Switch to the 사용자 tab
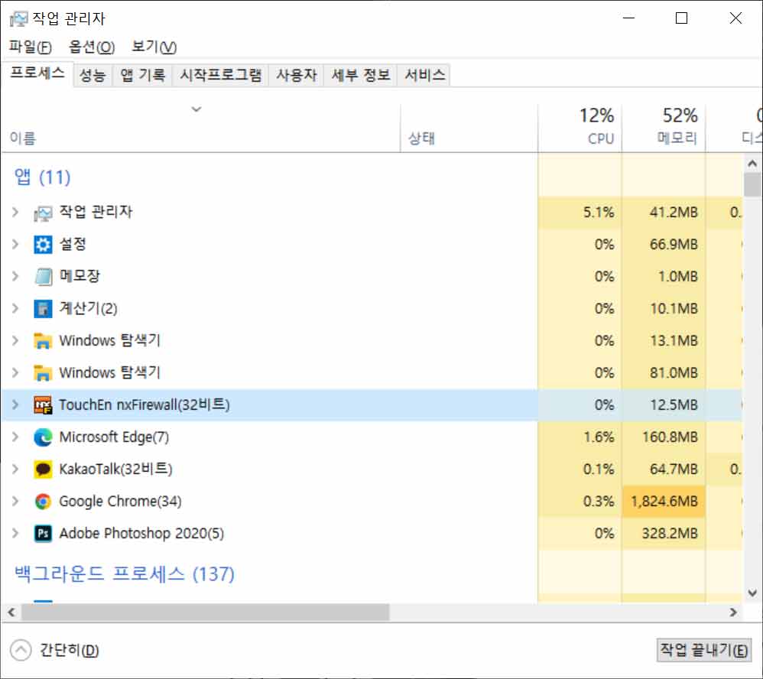The image size is (763, 679). (297, 76)
